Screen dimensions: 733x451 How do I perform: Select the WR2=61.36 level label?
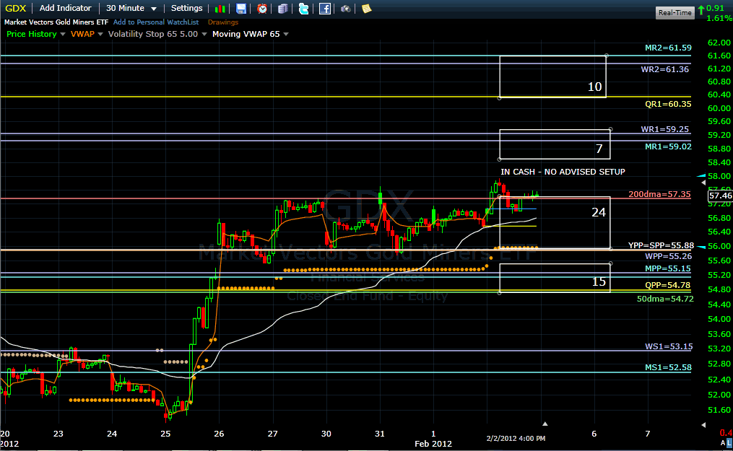pos(664,69)
